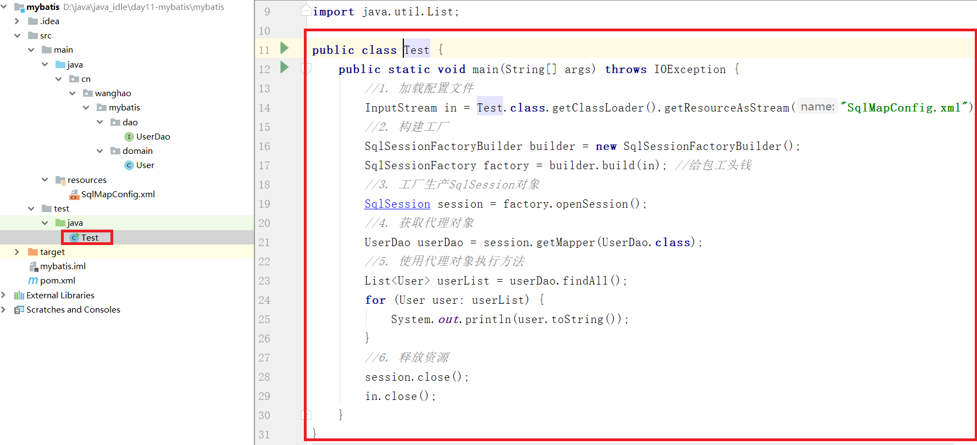Click the SqlMapConfig.xml file icon
Viewport: 977px width, 445px height.
coord(74,194)
